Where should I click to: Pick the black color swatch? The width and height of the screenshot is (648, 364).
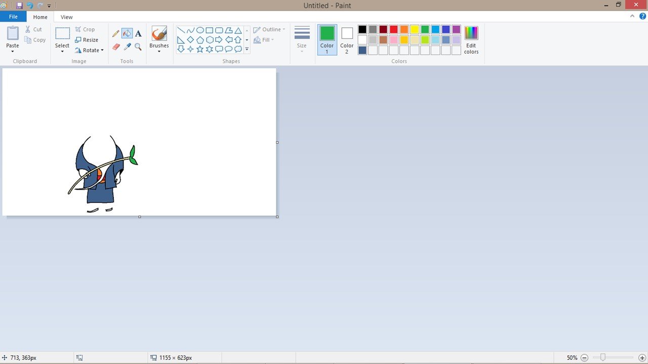click(x=362, y=29)
